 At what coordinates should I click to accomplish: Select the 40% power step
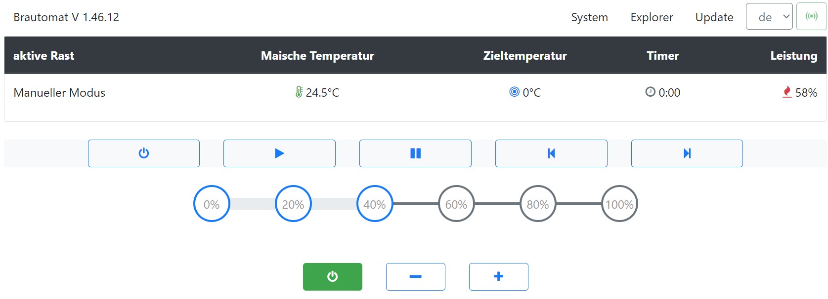click(x=375, y=204)
